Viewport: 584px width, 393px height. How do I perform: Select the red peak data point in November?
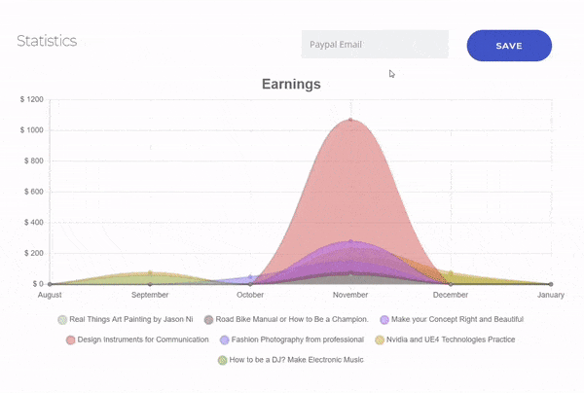coord(350,120)
